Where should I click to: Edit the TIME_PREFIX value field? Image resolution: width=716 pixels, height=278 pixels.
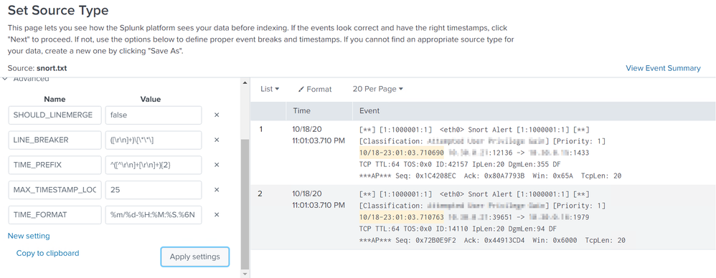[x=154, y=165]
